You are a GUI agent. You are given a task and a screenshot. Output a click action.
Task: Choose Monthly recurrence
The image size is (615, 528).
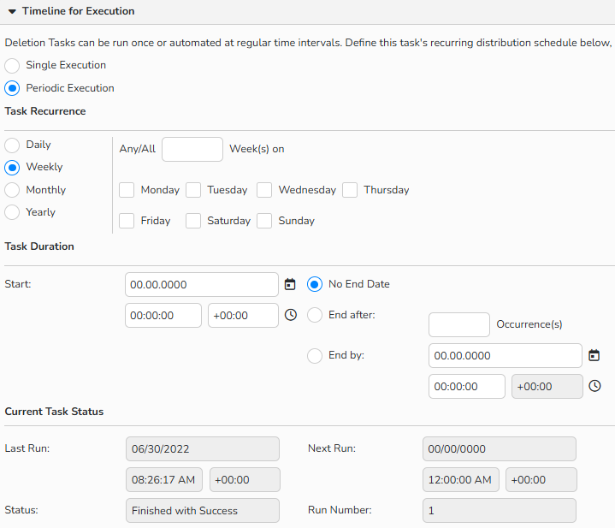coord(12,190)
